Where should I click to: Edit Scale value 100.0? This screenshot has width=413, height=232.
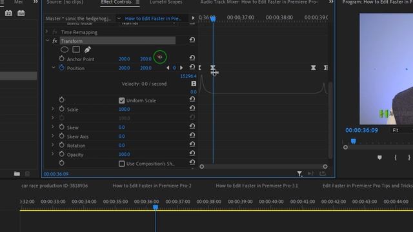pyautogui.click(x=124, y=109)
